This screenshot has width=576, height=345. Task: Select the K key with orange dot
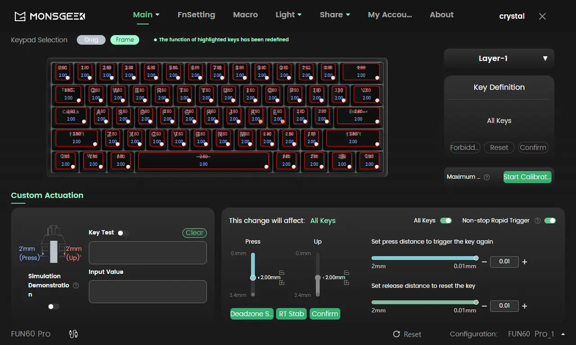[x=256, y=116]
